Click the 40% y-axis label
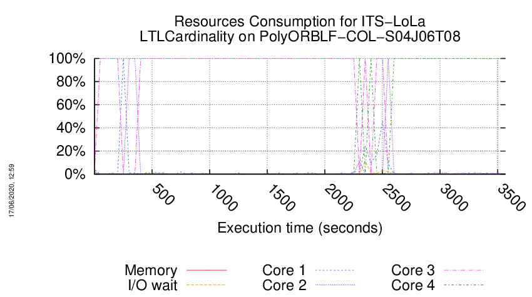Screen dimensions: 532x297 pos(71,128)
